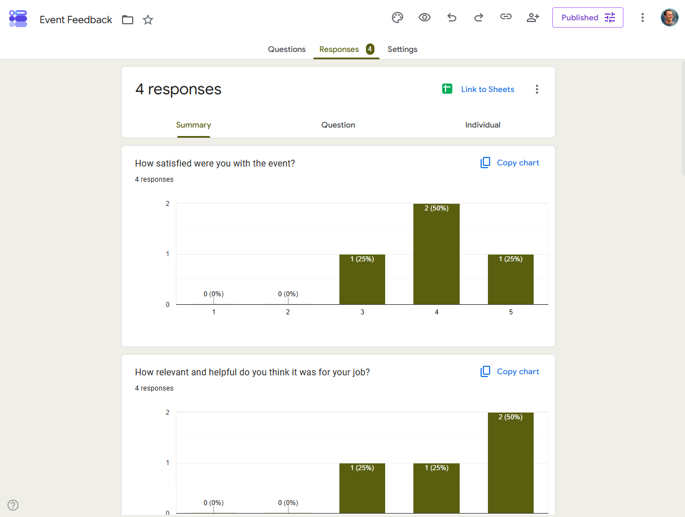Click the responses count badge '4'
The image size is (685, 517).
[x=370, y=49]
